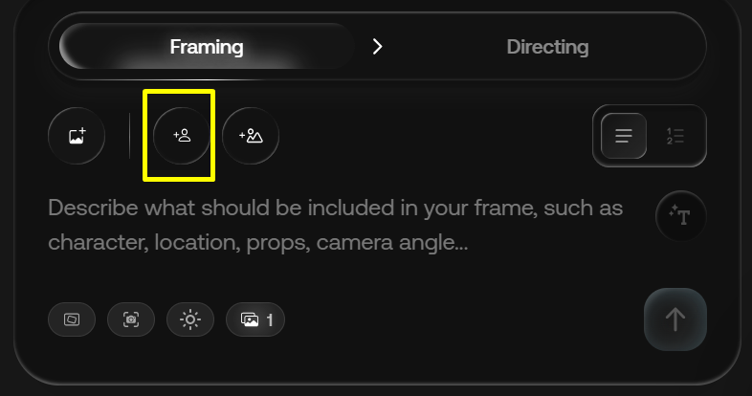Click the sparkle text enhance icon
Screen dimensions: 752x396
point(680,216)
